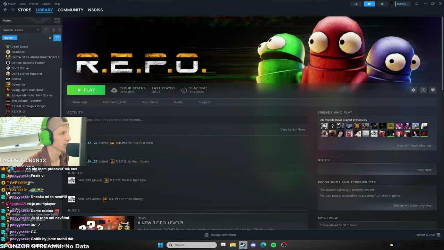Click the activity post input field
The image size is (444, 250).
187,120
